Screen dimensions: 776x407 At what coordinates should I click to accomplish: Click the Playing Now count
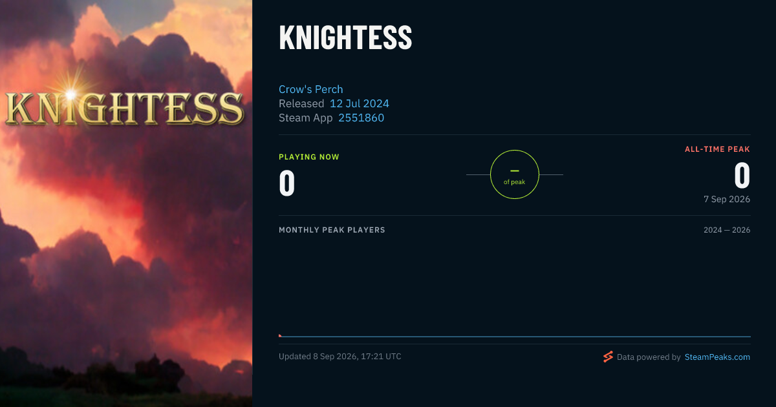[287, 182]
